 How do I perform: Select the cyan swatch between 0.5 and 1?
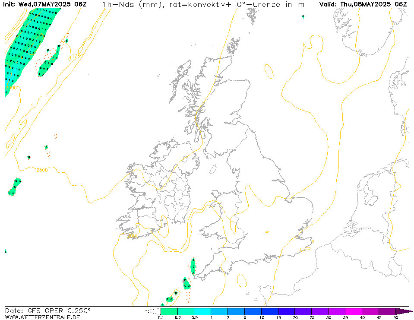pyautogui.click(x=202, y=311)
